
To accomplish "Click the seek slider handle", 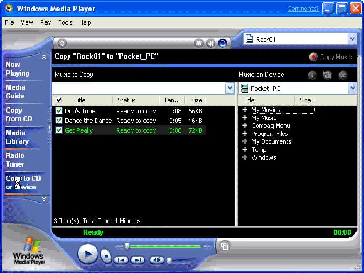I will tap(127, 247).
